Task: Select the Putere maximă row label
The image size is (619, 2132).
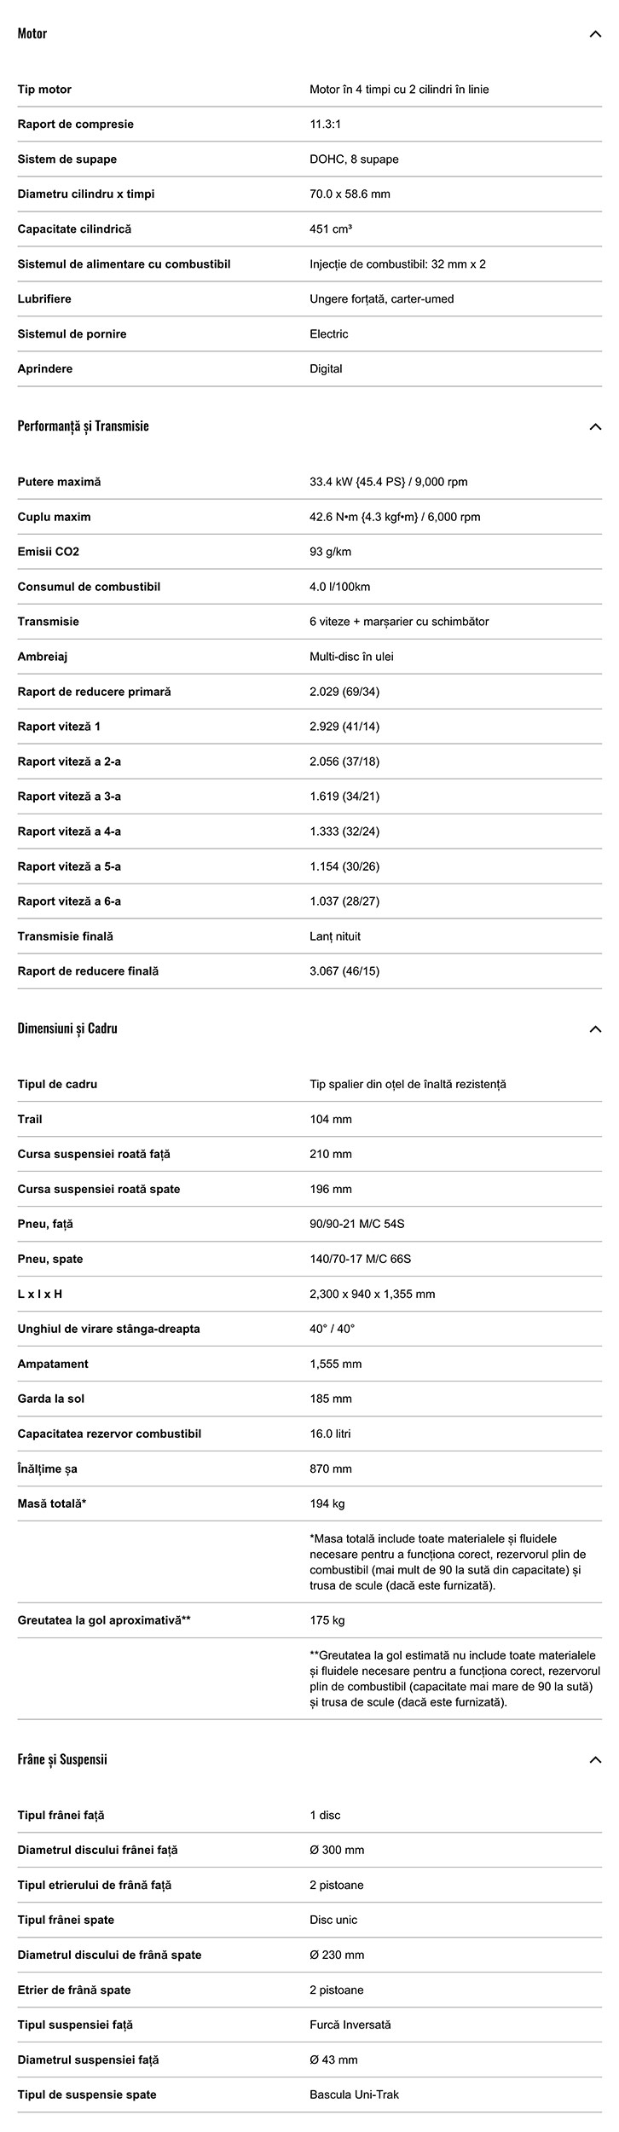Action: (x=59, y=482)
